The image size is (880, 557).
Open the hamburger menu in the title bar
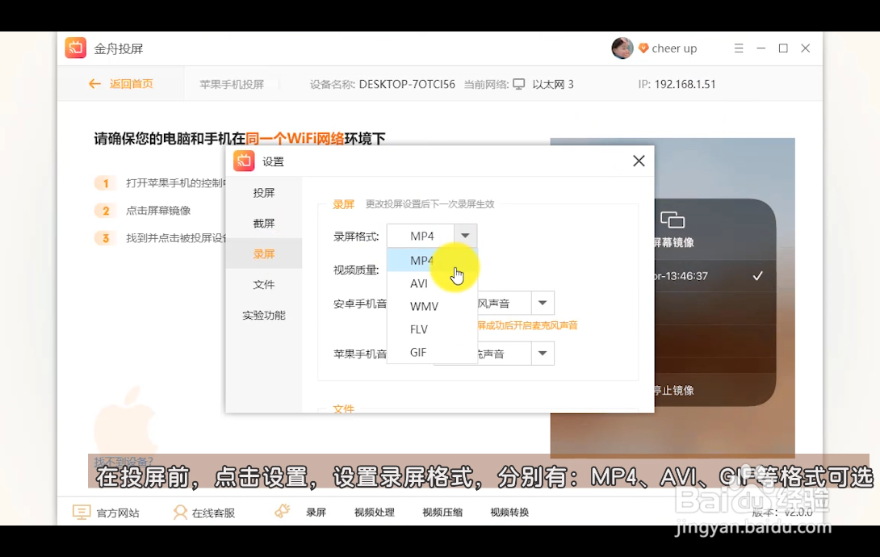[739, 48]
